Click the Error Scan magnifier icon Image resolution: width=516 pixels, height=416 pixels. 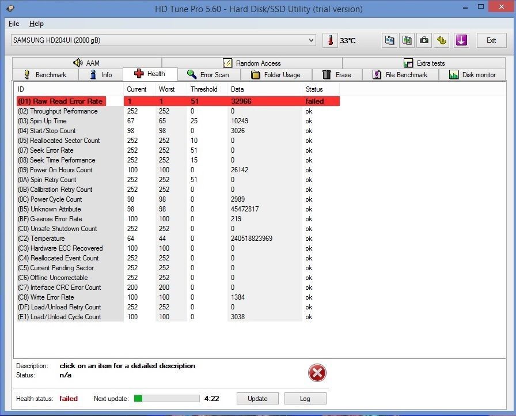click(192, 74)
